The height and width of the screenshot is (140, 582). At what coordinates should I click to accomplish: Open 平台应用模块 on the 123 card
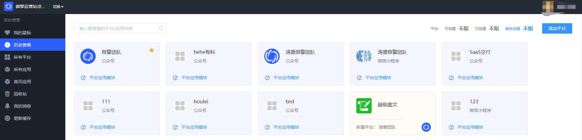click(x=470, y=127)
